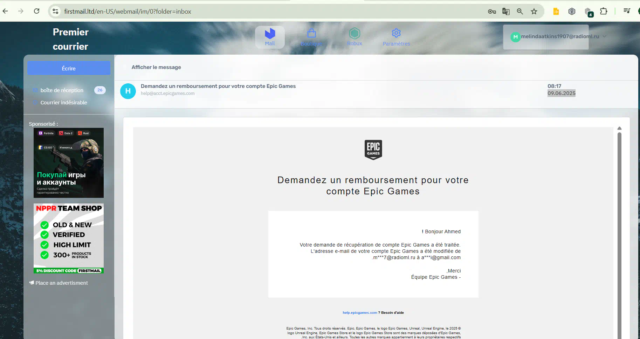640x339 pixels.
Task: View site information icon in address bar
Action: click(55, 12)
